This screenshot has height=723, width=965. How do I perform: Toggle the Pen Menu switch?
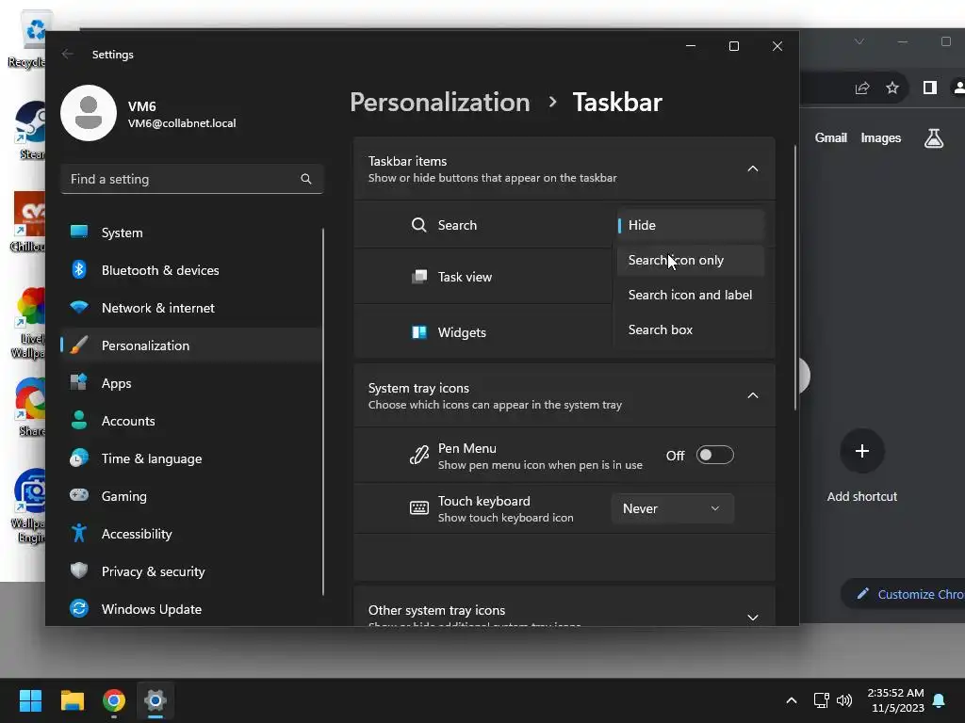coord(714,455)
